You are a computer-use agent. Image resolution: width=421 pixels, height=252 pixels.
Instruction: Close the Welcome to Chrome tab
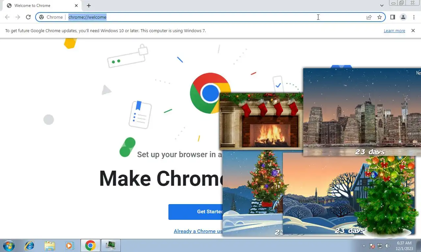click(76, 6)
